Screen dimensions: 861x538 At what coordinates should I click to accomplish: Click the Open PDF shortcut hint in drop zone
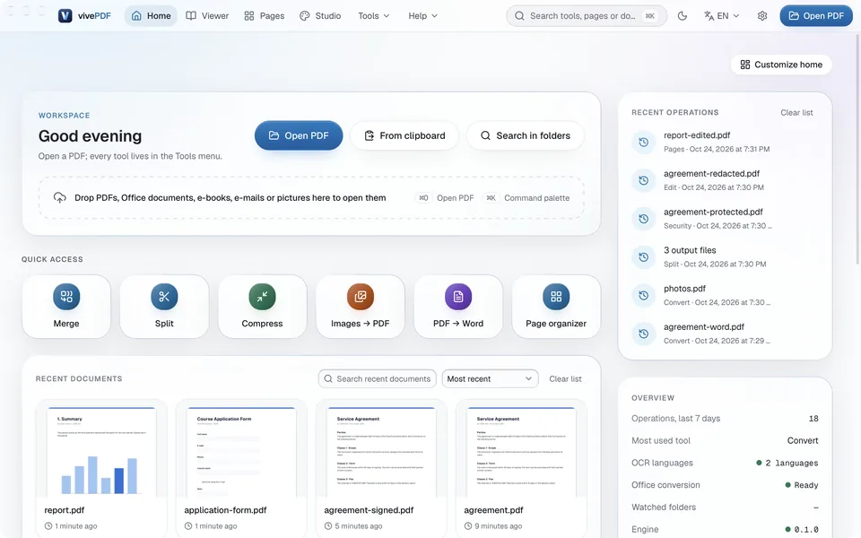[x=446, y=197]
